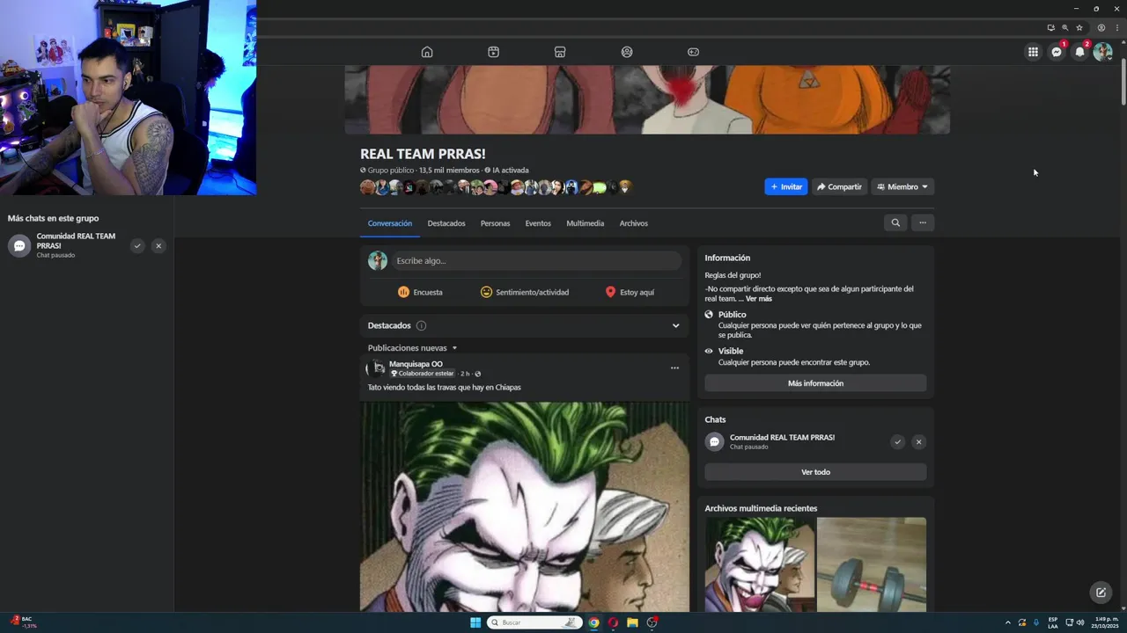Add Sentimiento/actividad to post
The image size is (1127, 633).
point(525,292)
